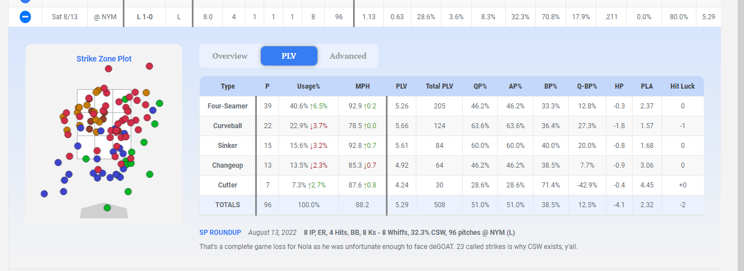Open the Advanced tab

pos(348,56)
